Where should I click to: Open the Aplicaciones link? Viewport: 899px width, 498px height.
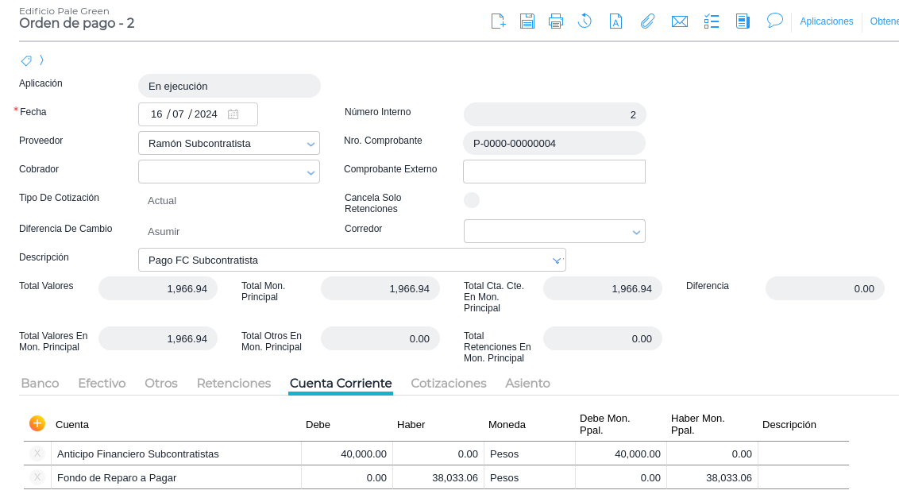(826, 21)
